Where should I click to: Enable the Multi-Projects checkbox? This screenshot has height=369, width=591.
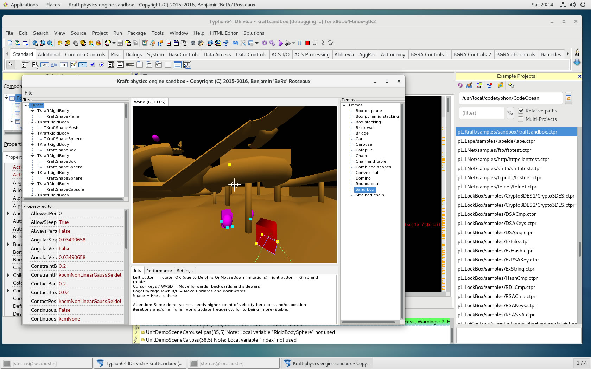521,119
